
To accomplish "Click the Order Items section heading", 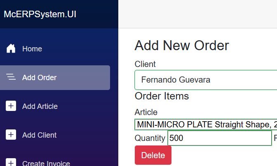I will [162, 96].
